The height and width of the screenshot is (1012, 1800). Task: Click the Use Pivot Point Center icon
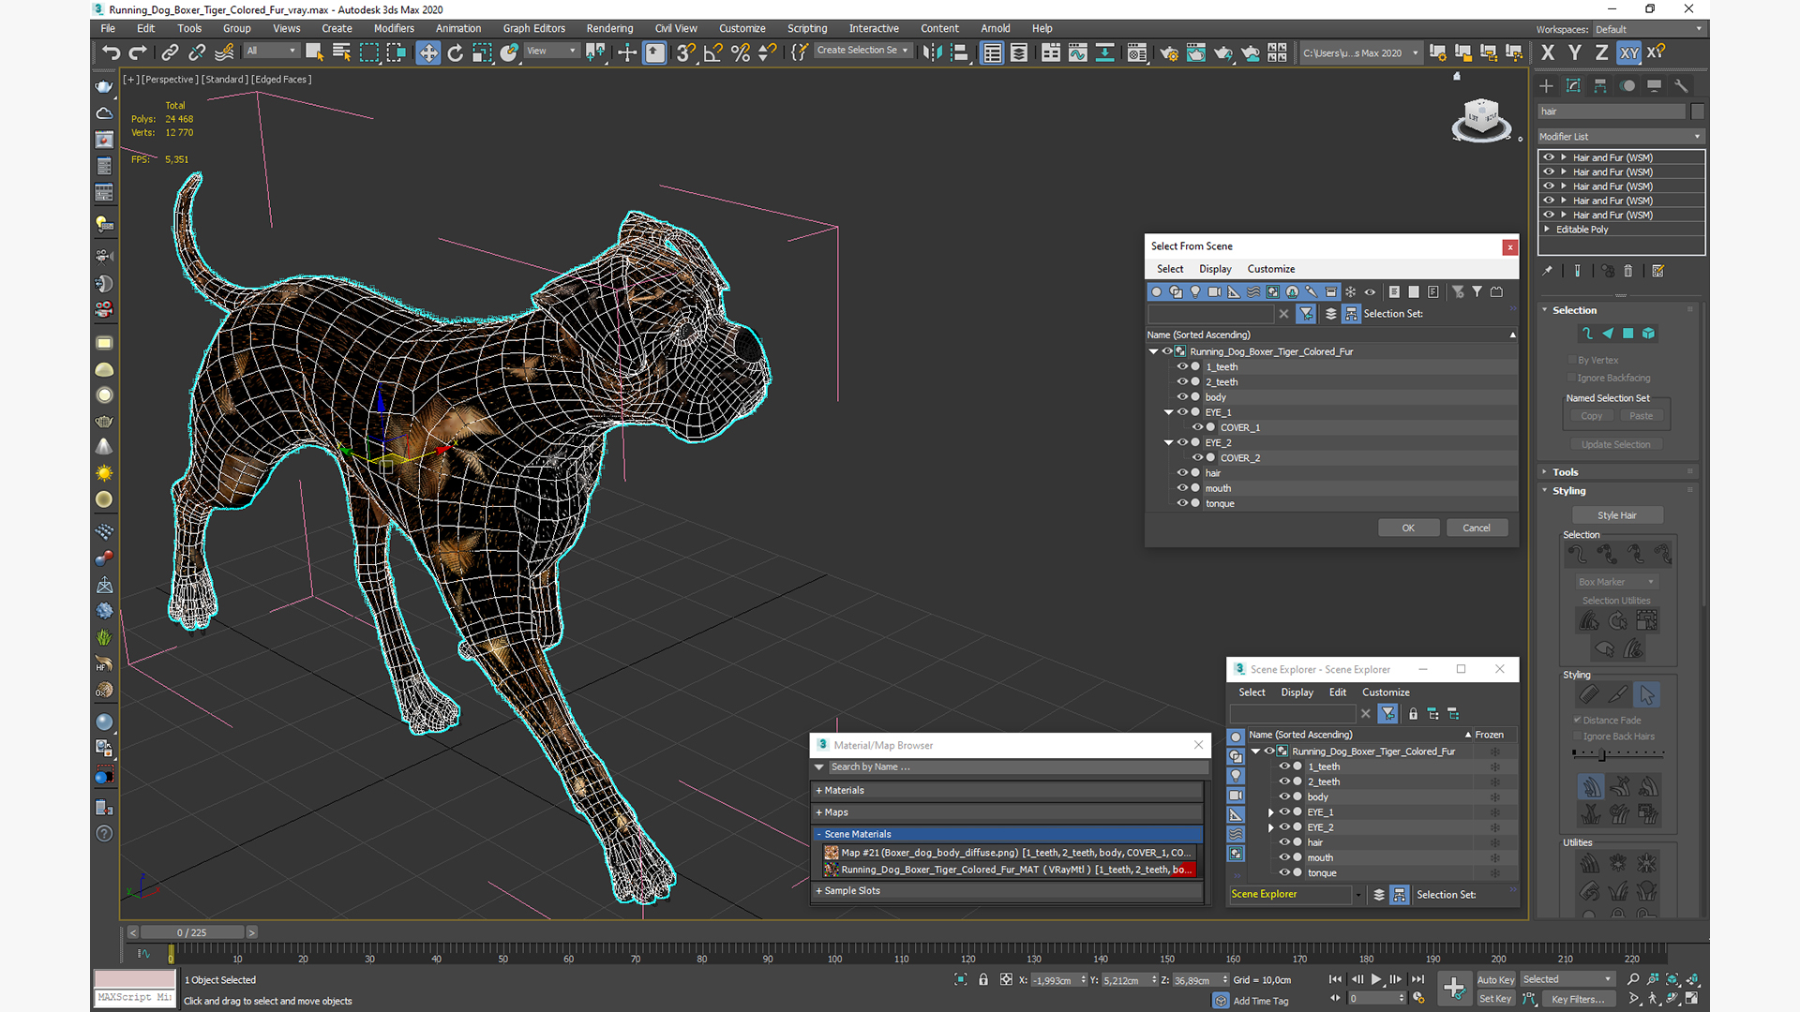tap(595, 52)
